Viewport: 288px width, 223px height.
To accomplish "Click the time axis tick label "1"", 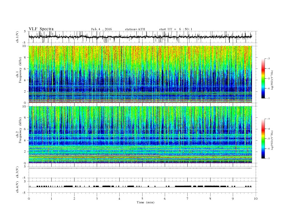I will click(51, 199).
